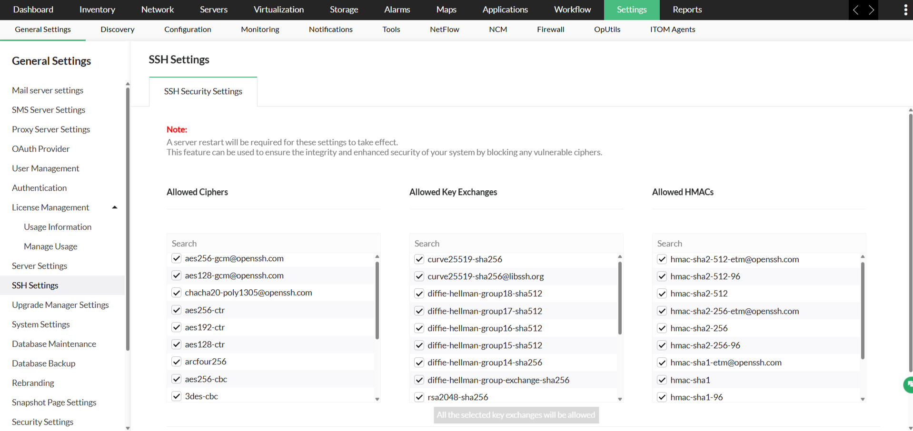Open the ITOM Agents settings tab

tap(673, 29)
